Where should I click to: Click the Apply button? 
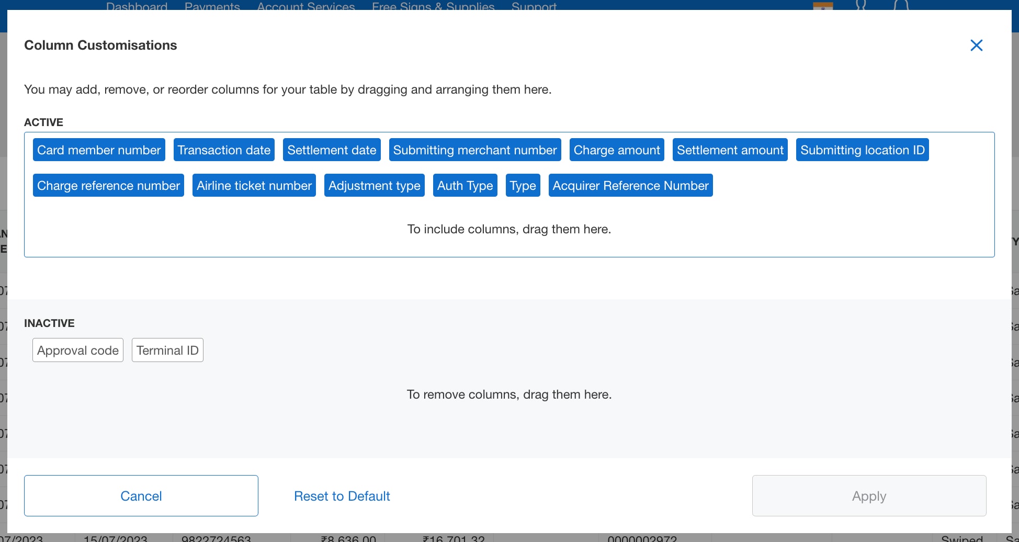click(x=868, y=495)
